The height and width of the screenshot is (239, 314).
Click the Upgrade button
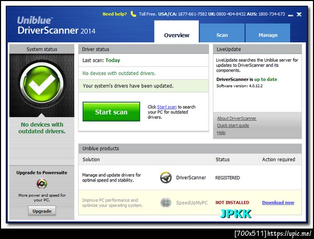[x=42, y=211]
